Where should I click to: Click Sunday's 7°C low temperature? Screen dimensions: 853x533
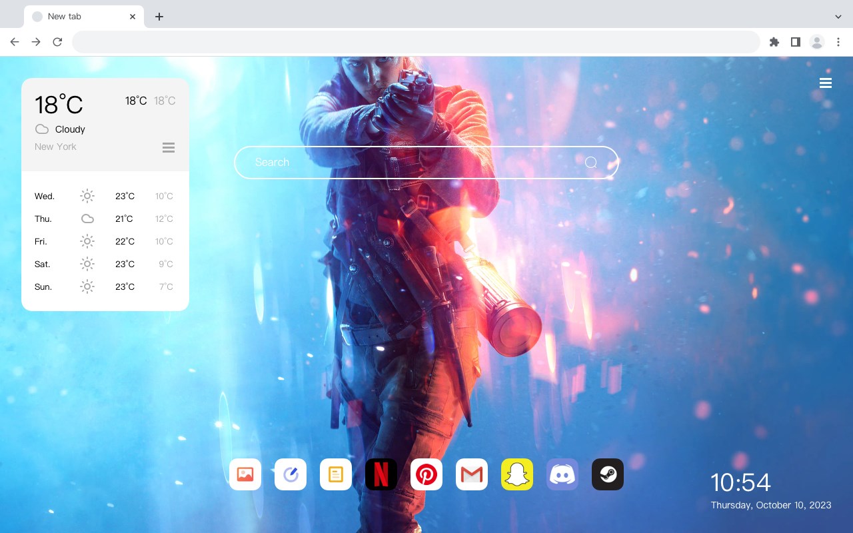coord(166,287)
